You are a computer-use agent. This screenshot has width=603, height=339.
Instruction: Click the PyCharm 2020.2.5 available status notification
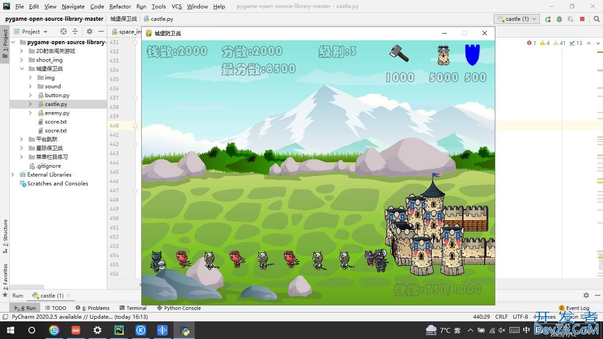coord(79,317)
